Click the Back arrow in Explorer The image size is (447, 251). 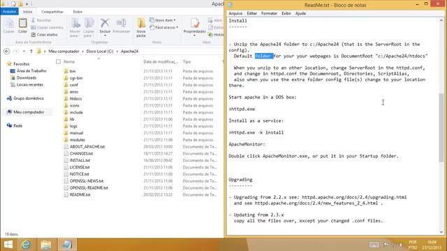click(6, 51)
